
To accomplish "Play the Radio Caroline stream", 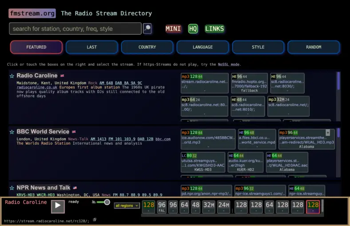I will tap(58, 206).
